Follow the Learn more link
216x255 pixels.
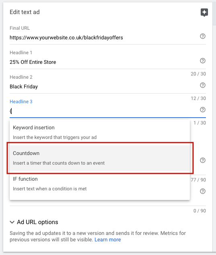point(108,240)
